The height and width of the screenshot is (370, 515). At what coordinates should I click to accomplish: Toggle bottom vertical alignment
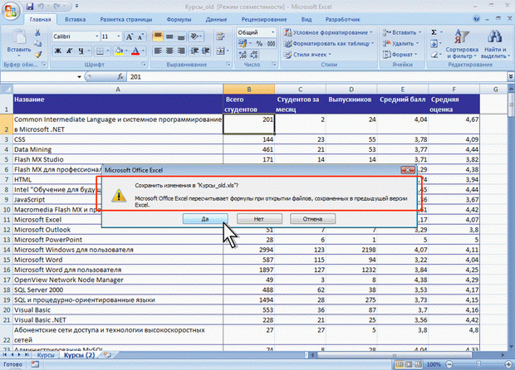pyautogui.click(x=181, y=37)
